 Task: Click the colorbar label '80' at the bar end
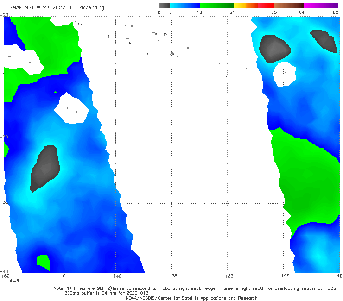pos(336,12)
